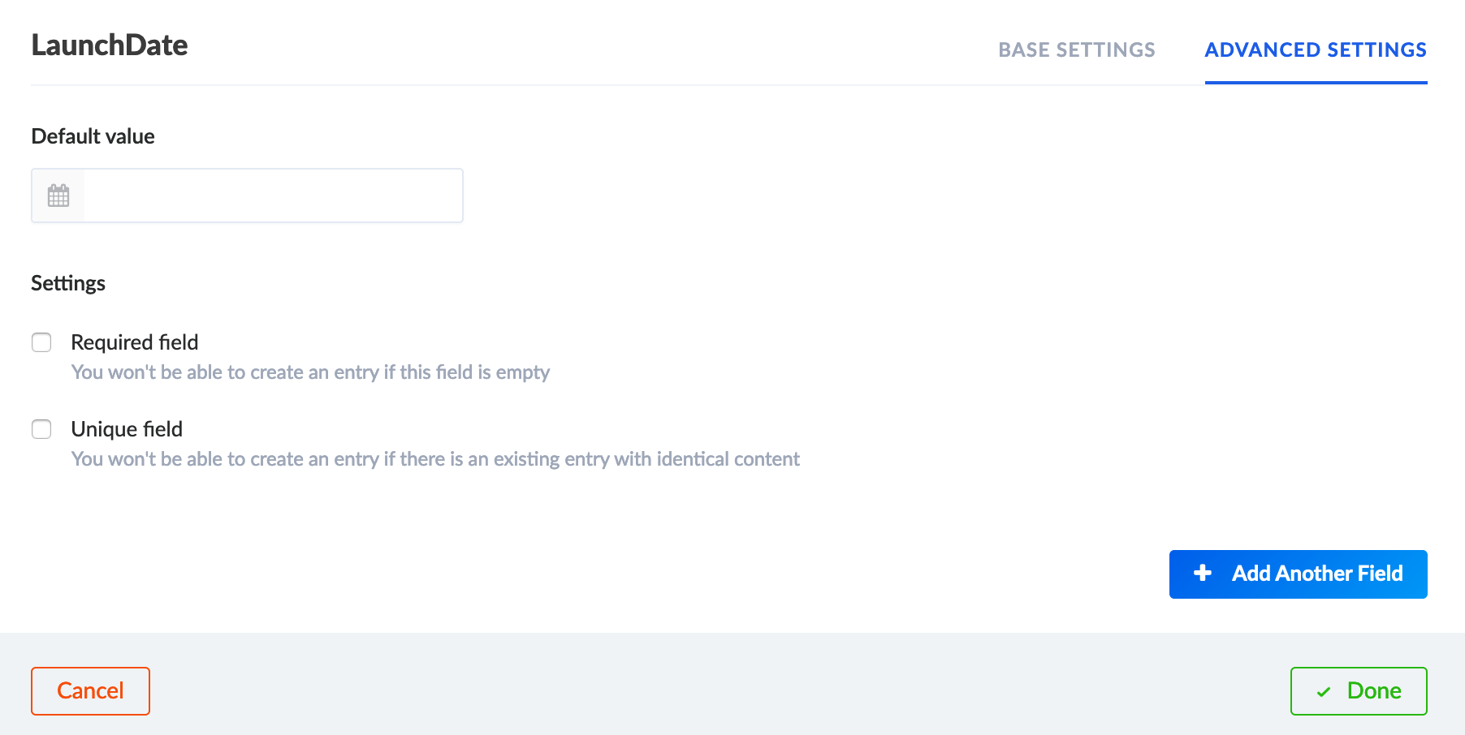Screen dimensions: 1465x735
Task: Enable the Unique field checkbox
Action: [x=41, y=429]
